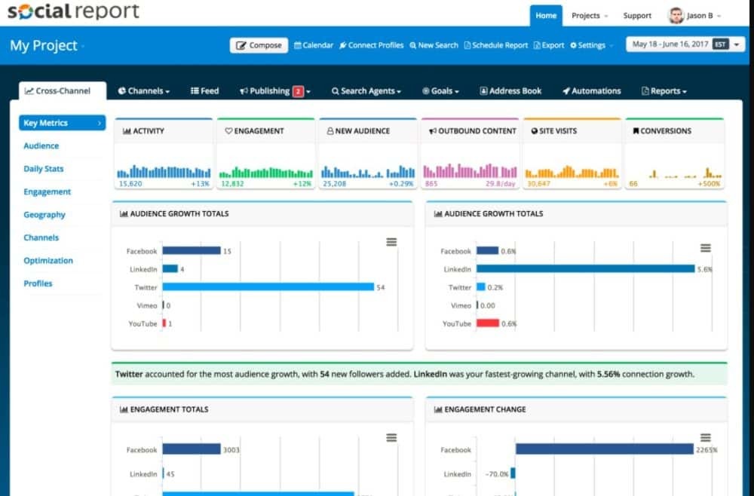This screenshot has height=496, width=754.
Task: Open the hamburger menu on Audience Growth Totals chart
Action: 391,243
